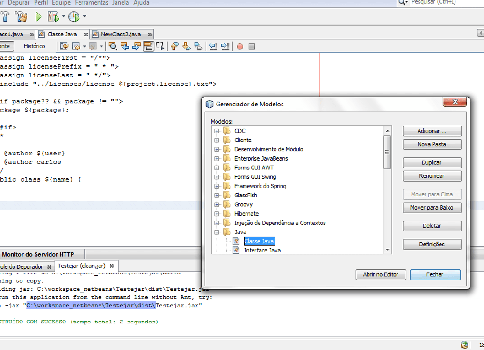Open the Back navigation dropdown arrow
Image resolution: width=484 pixels, height=350 pixels.
(84, 47)
